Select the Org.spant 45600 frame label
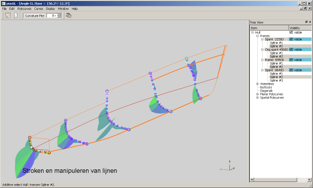This screenshot has height=188, width=313. point(276,49)
